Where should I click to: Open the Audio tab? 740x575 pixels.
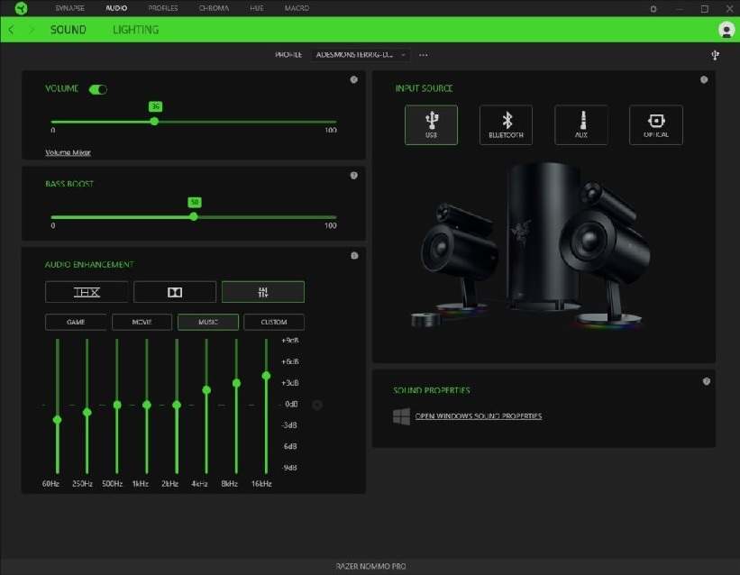coord(116,8)
